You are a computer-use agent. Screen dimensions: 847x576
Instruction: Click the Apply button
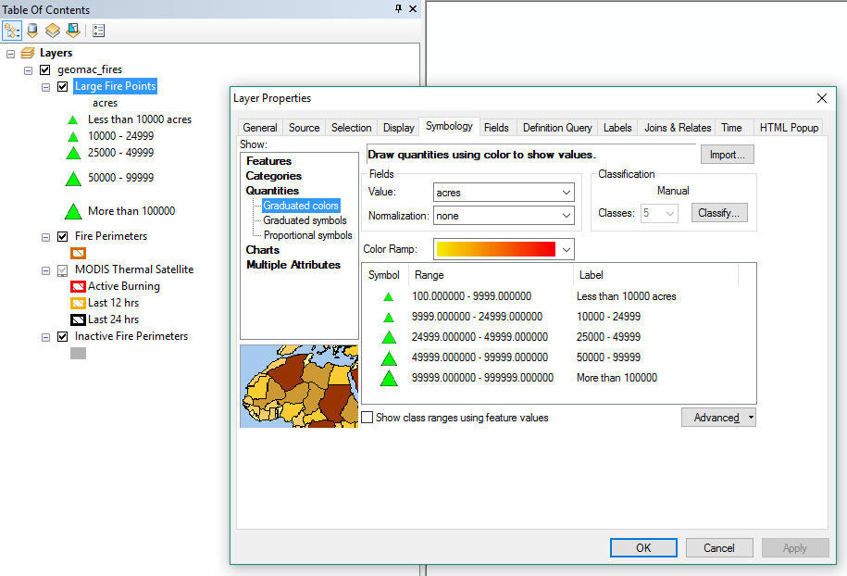[795, 548]
